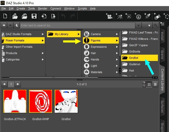The width and height of the screenshot is (169, 132).
Task: Select the GroBot-WHIP thumbnail
Action: coord(40,101)
